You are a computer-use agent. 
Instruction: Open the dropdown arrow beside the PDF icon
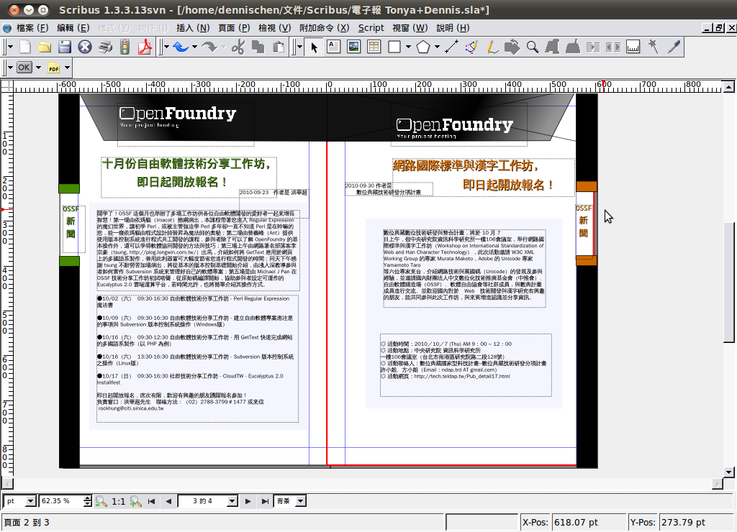pyautogui.click(x=67, y=68)
